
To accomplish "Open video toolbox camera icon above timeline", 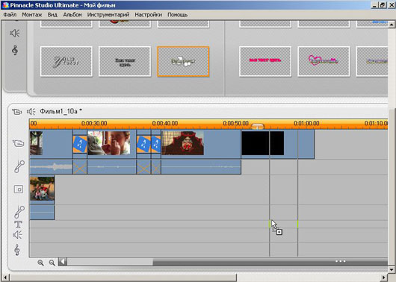I will point(17,111).
